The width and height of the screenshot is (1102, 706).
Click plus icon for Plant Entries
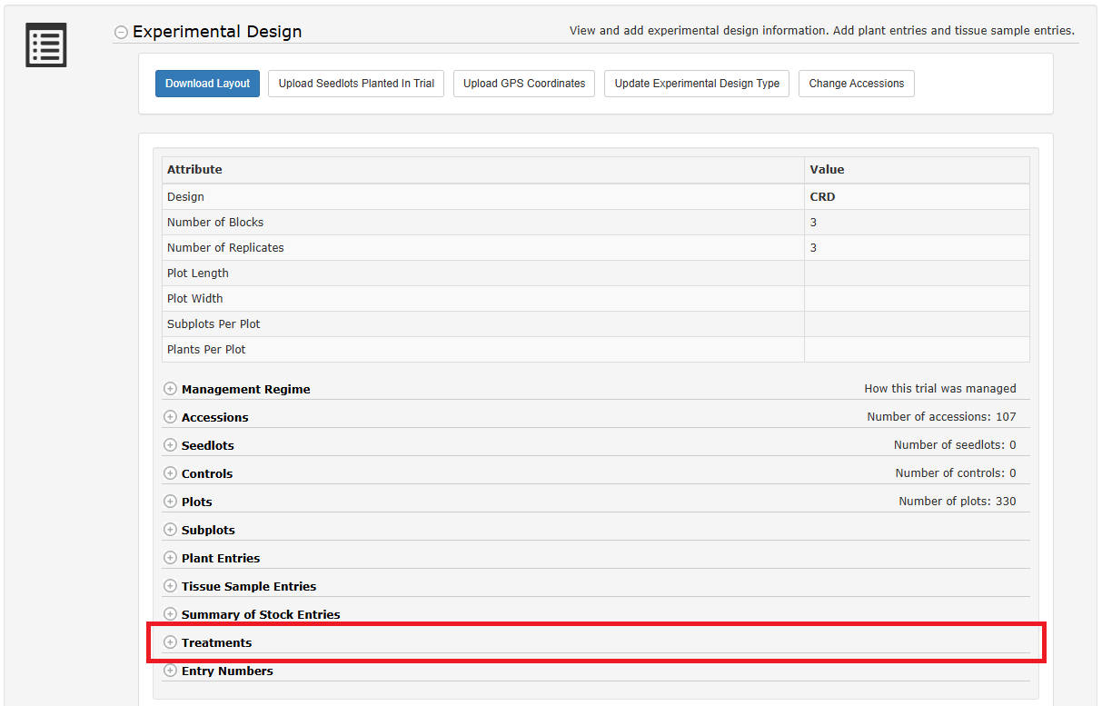pos(170,558)
